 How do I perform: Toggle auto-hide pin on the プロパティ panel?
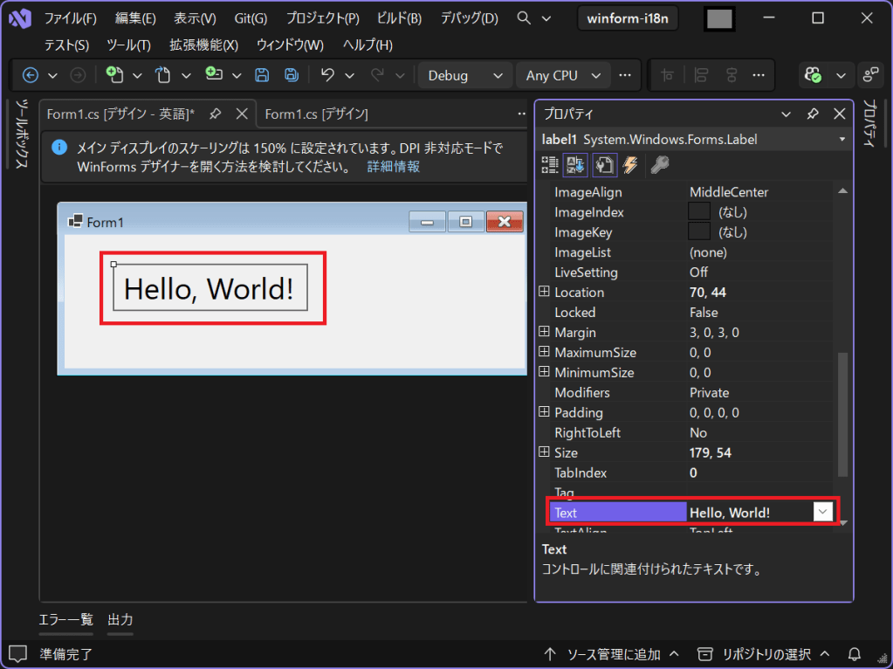[x=812, y=114]
